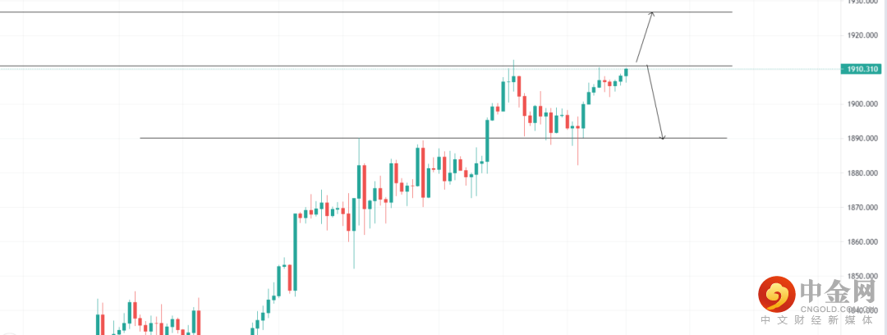Click the red-orange cloud logo watermark
The height and width of the screenshot is (335, 887).
coord(774,293)
